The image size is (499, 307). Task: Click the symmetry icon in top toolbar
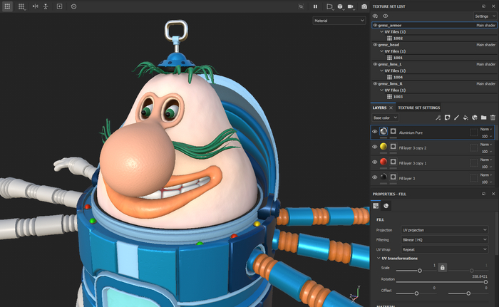pyautogui.click(x=35, y=6)
